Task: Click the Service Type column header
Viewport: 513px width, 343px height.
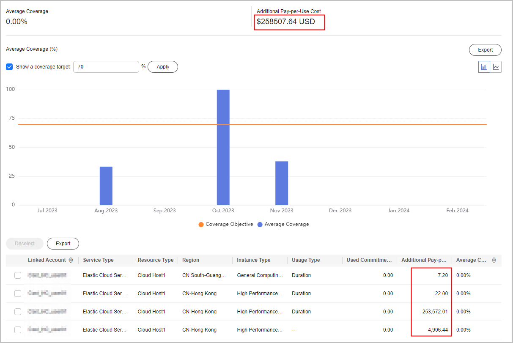Action: [98, 260]
